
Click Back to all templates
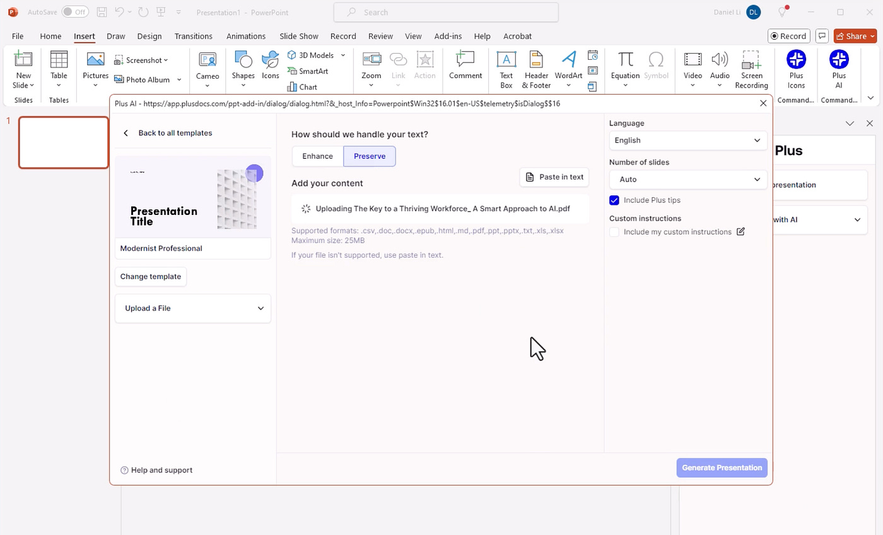pos(168,133)
